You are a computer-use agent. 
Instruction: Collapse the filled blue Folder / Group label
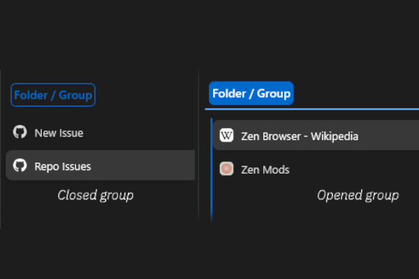click(251, 93)
